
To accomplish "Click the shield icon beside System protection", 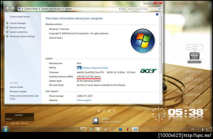I will [7, 32].
